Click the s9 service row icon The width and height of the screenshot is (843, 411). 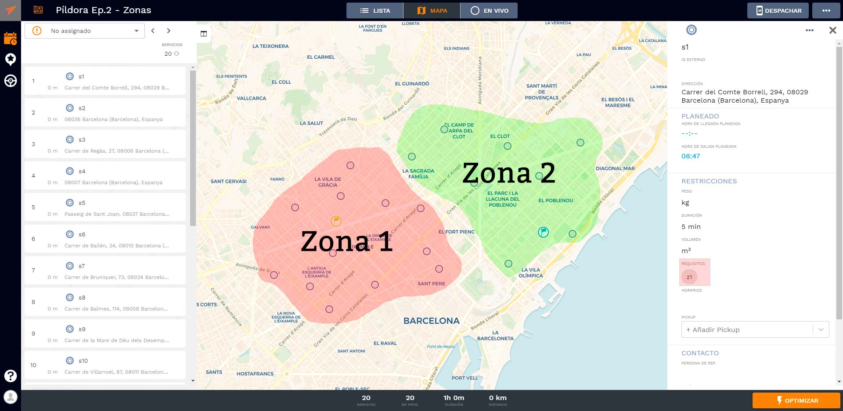click(x=70, y=329)
